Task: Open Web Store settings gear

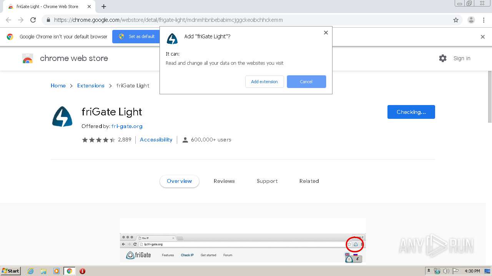Action: (443, 58)
